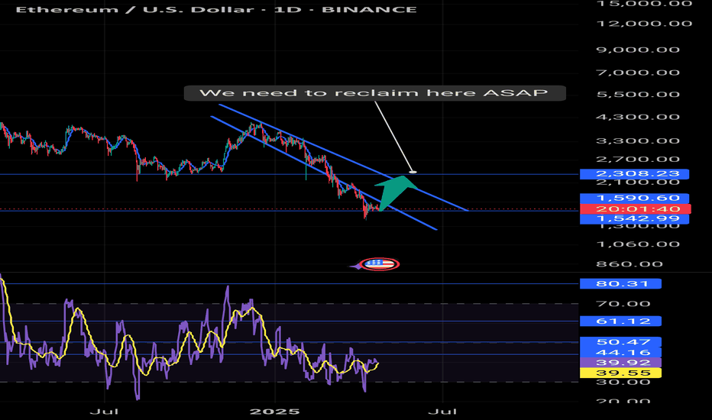
Task: Click the Jul label after 2025 on time axis
Action: tap(443, 412)
